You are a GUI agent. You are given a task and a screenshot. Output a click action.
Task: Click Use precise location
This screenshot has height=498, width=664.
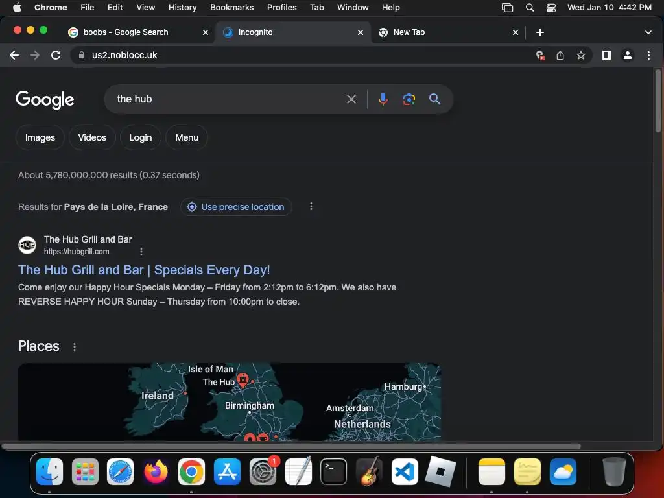(236, 207)
